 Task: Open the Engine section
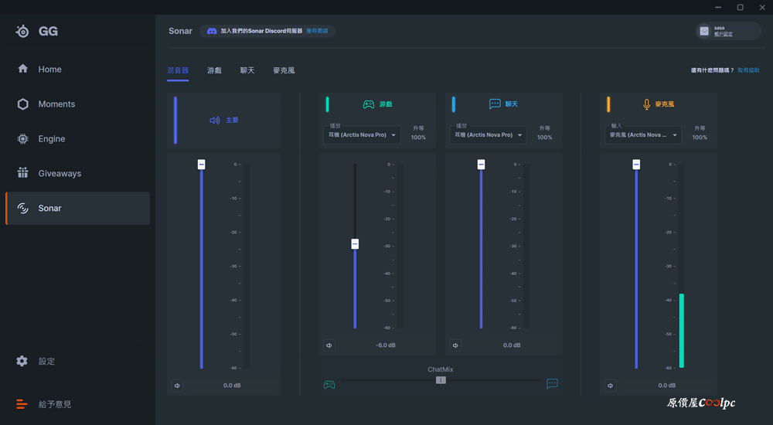point(51,139)
